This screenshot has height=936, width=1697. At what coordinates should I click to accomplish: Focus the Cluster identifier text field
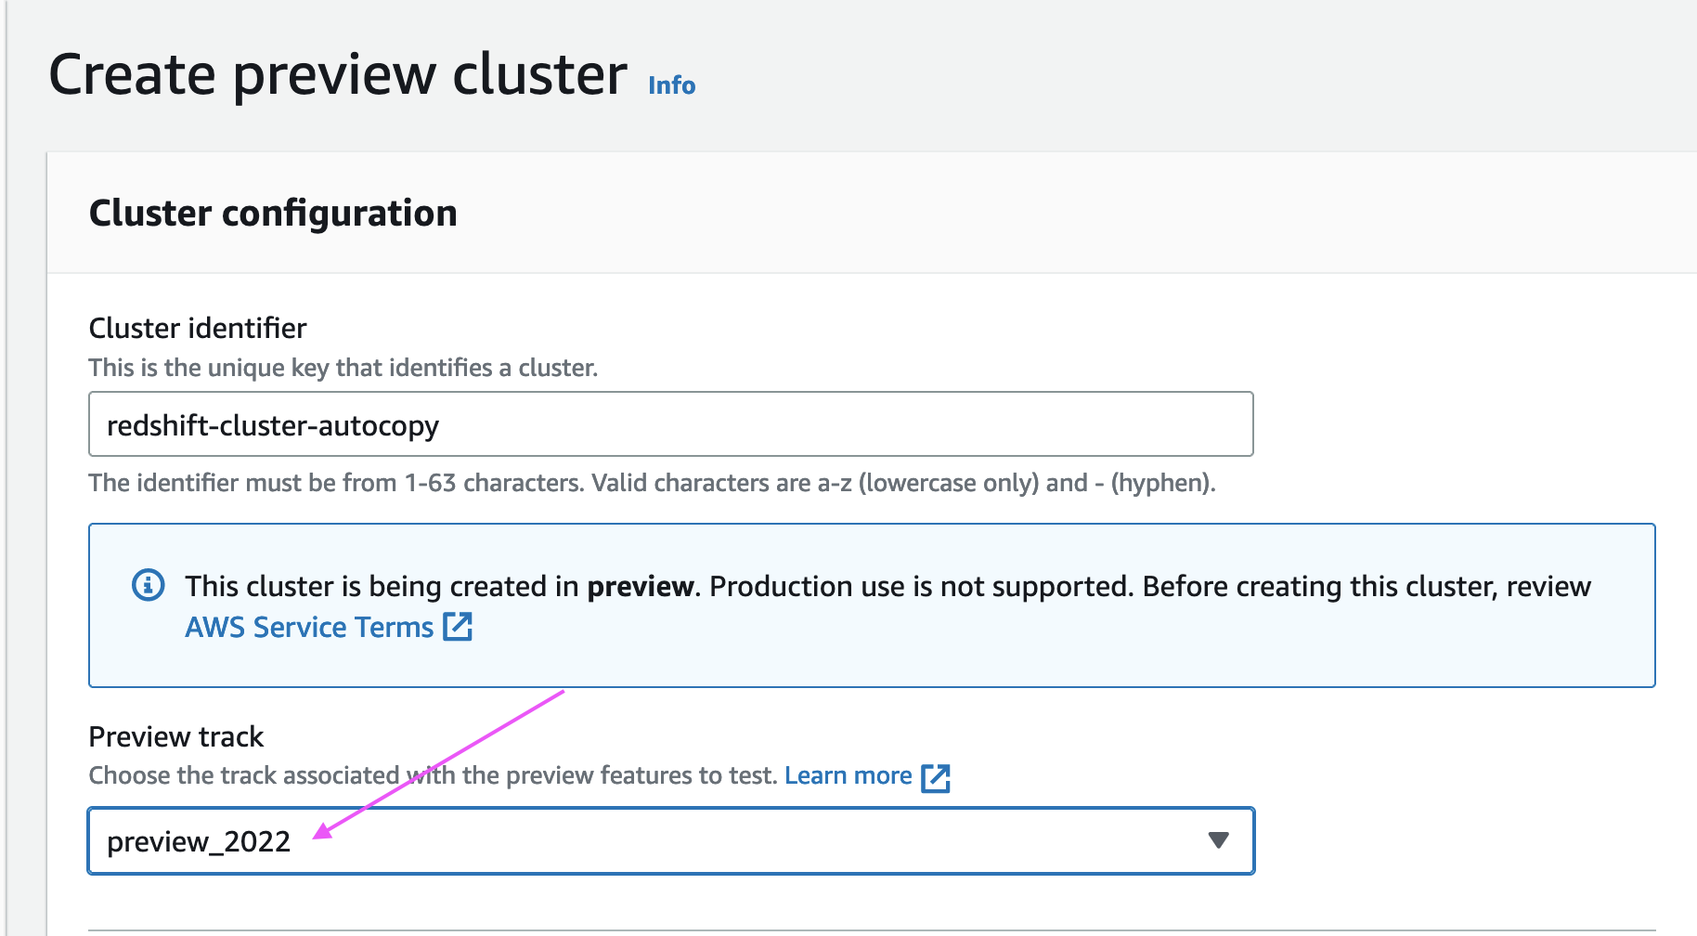pos(670,424)
